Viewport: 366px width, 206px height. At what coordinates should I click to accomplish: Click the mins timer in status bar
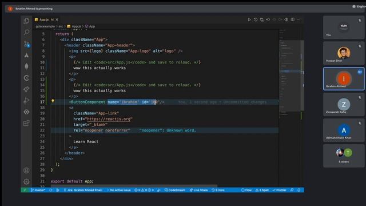tap(218, 190)
